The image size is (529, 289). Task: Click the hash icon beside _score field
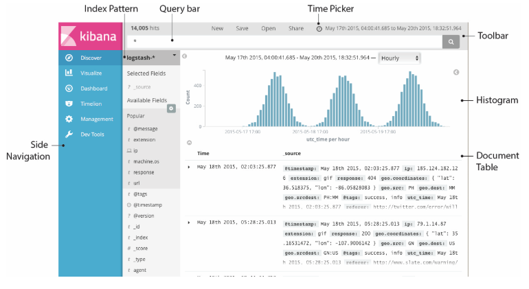129,248
